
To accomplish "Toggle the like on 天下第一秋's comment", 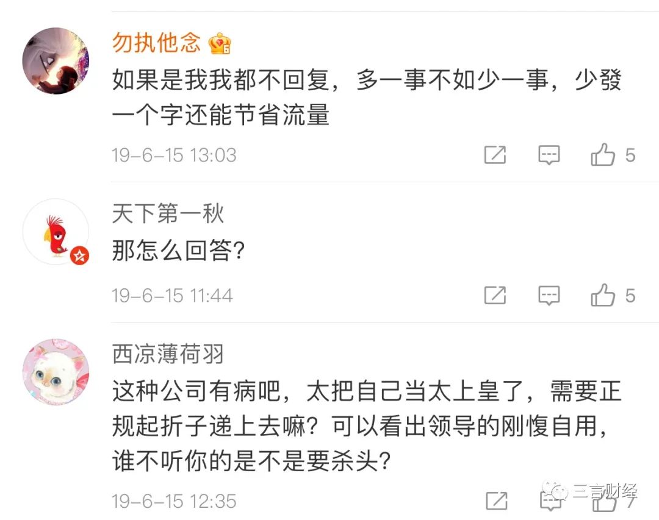I will pyautogui.click(x=604, y=296).
